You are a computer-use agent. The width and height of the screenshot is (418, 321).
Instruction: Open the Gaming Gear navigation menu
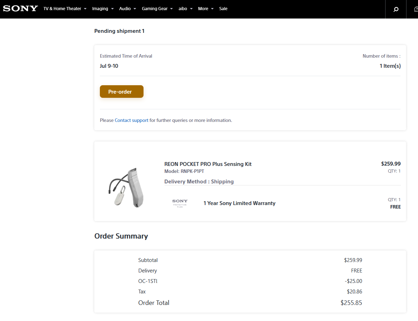(155, 8)
